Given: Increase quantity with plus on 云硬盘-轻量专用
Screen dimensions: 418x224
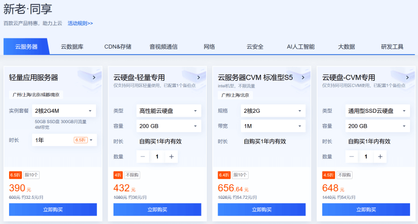Looking at the screenshot, I should pyautogui.click(x=171, y=157).
